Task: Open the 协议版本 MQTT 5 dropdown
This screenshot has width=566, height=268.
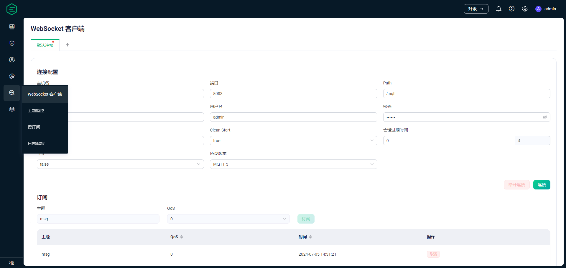Action: click(x=293, y=164)
